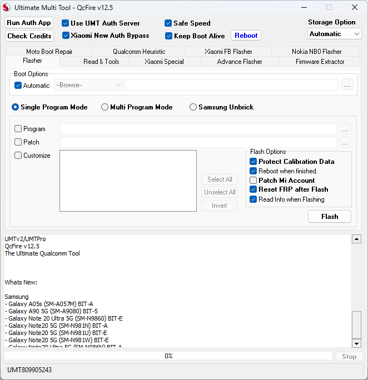Expand the Boot Options Browse combo box
368x380 pixels.
pos(89,85)
